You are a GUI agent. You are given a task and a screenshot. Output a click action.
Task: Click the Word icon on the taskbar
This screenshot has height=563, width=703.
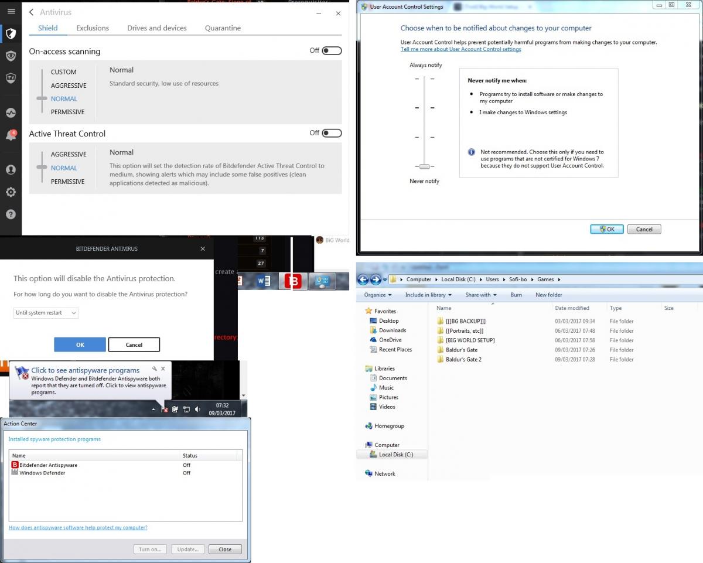264,281
